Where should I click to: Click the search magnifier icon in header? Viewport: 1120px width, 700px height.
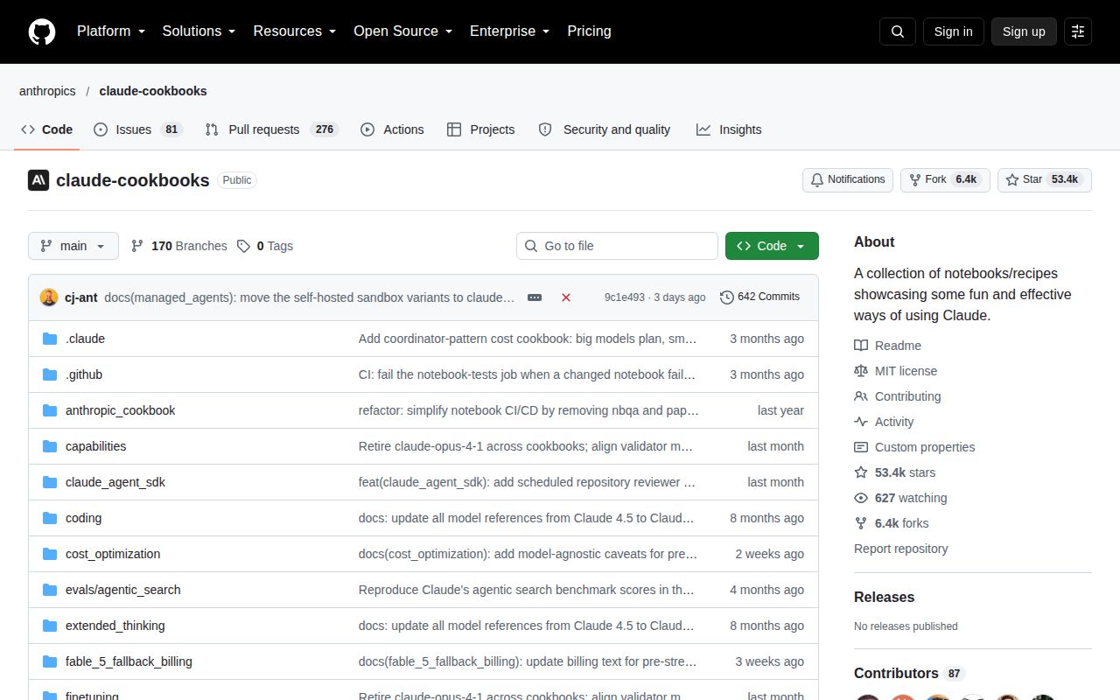tap(898, 31)
